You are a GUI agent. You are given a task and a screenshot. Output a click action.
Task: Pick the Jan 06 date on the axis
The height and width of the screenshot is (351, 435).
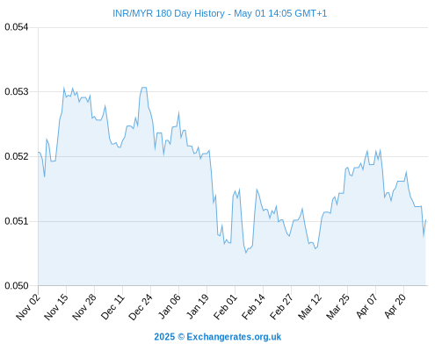[x=169, y=307]
